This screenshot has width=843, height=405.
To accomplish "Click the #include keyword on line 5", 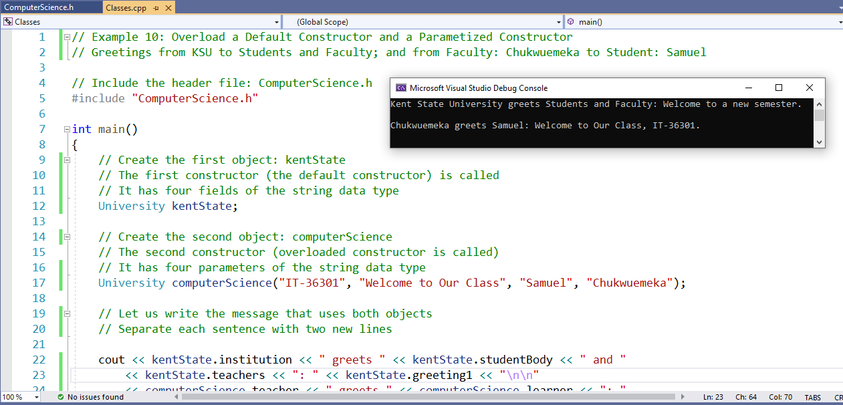I will (x=98, y=99).
